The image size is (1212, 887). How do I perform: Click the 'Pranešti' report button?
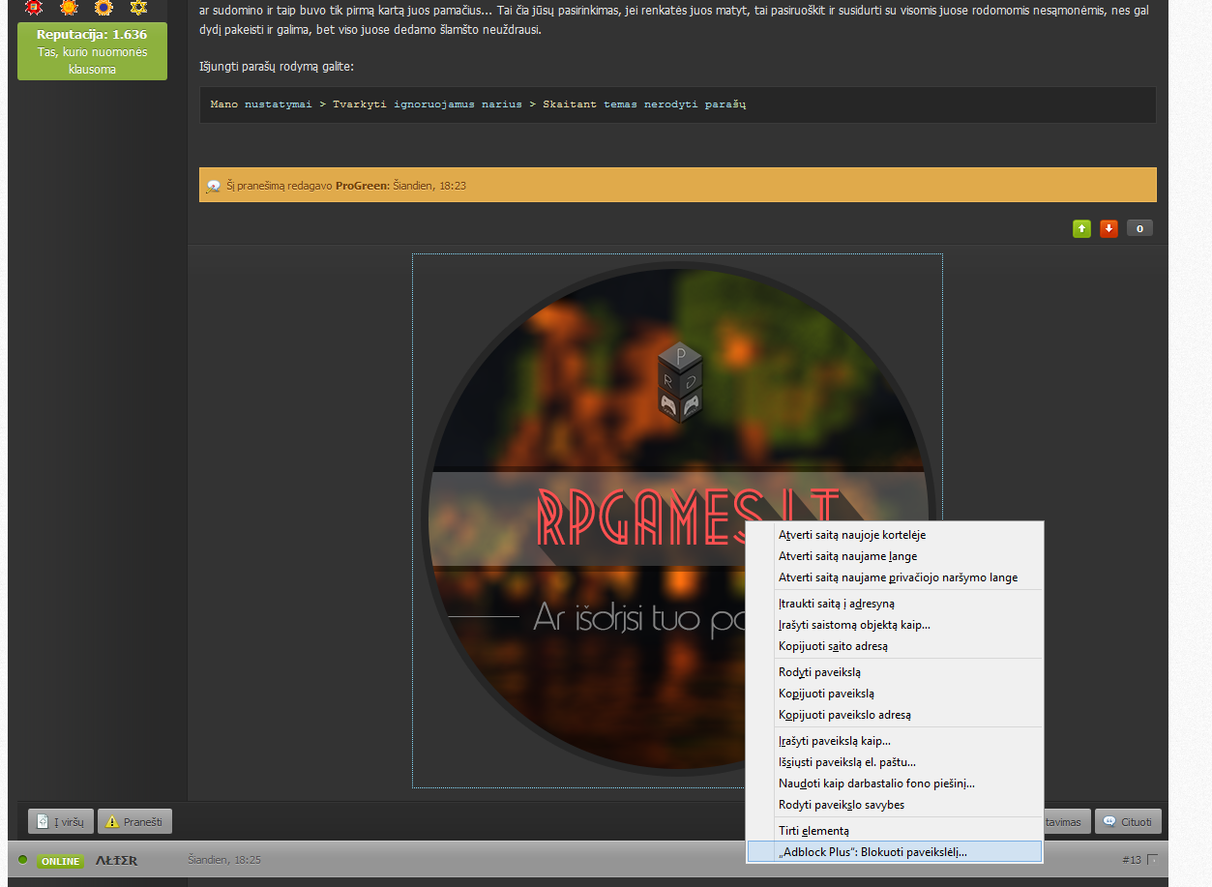click(x=134, y=821)
